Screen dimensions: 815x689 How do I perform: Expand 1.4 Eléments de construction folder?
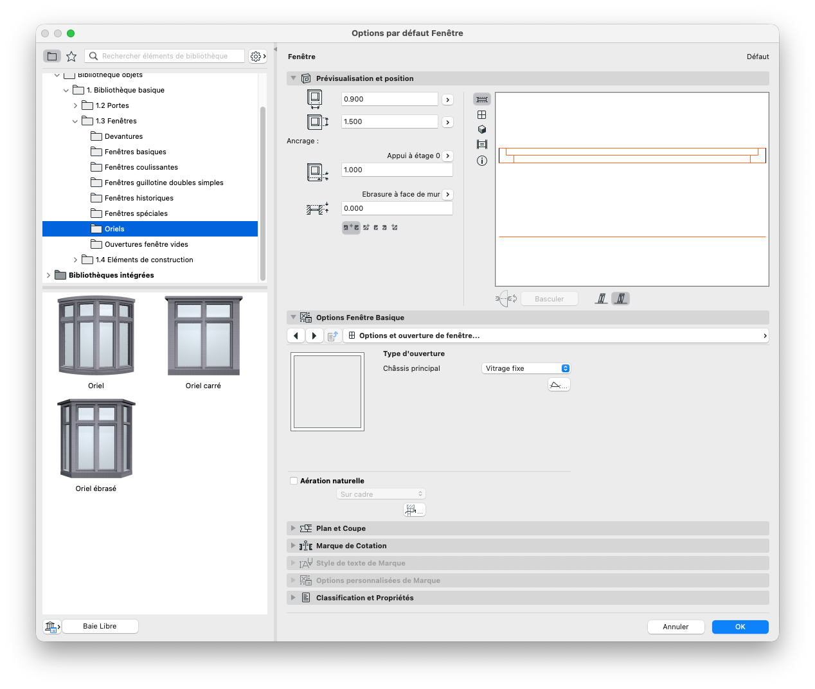[x=75, y=260]
